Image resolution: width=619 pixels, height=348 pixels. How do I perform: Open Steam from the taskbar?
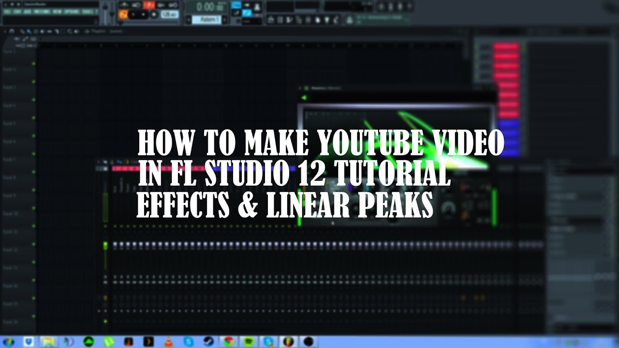[208, 342]
